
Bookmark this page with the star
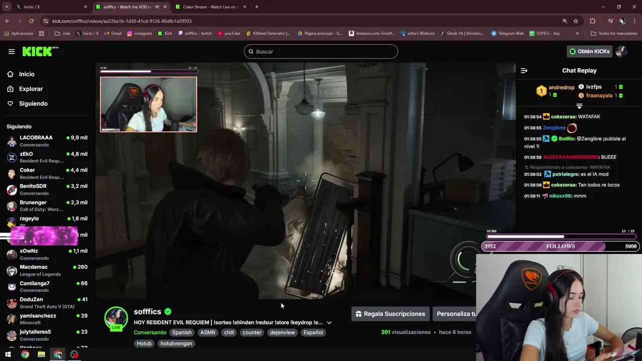576,21
